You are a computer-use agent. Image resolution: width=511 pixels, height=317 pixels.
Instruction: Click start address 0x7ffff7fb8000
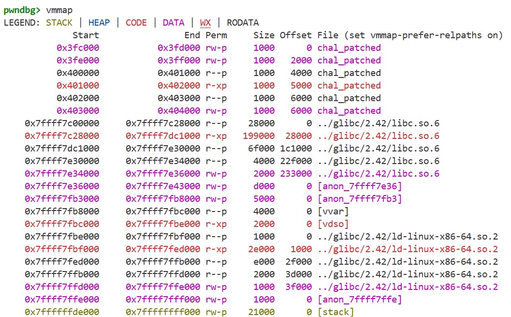62,211
